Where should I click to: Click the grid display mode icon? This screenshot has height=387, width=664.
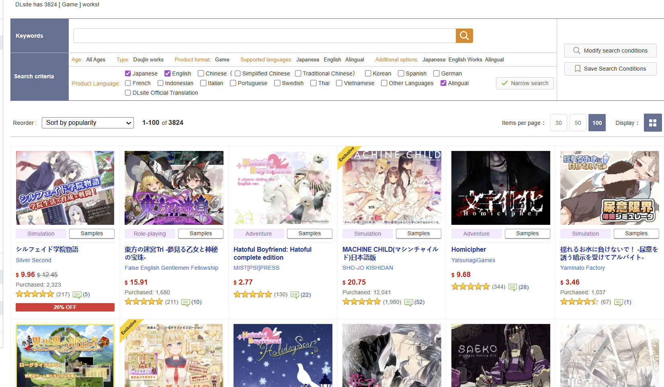coord(653,123)
